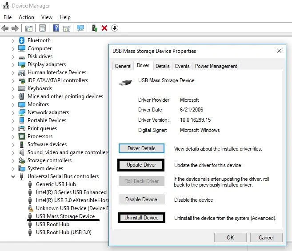Click the Driver Details button

tap(141, 148)
